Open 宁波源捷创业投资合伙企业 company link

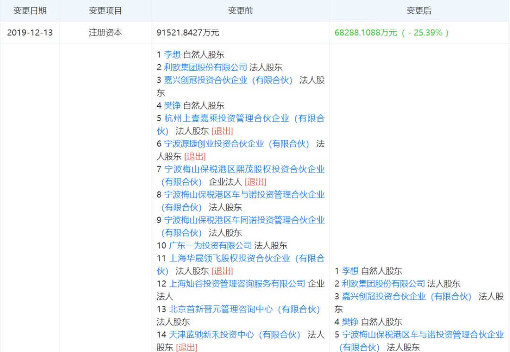coord(237,143)
